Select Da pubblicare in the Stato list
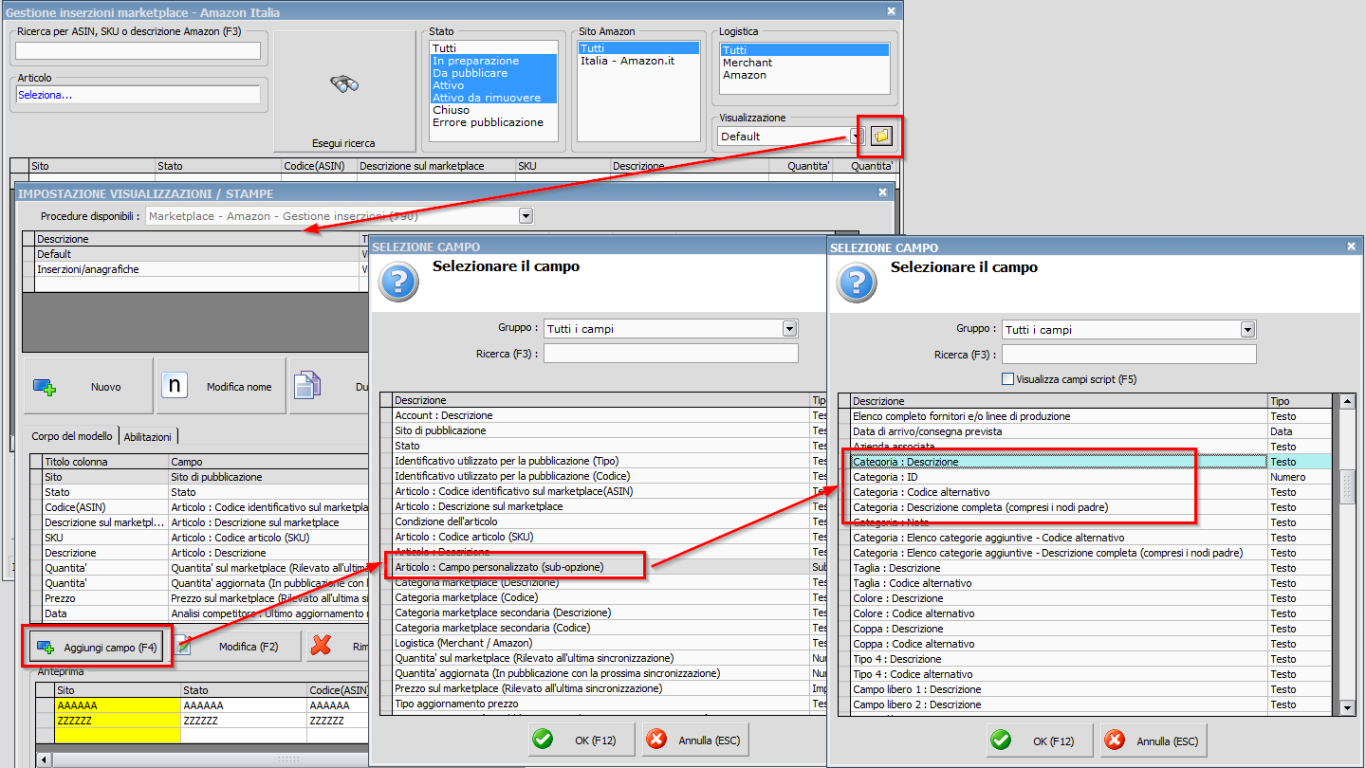The image size is (1366, 768). 493,73
